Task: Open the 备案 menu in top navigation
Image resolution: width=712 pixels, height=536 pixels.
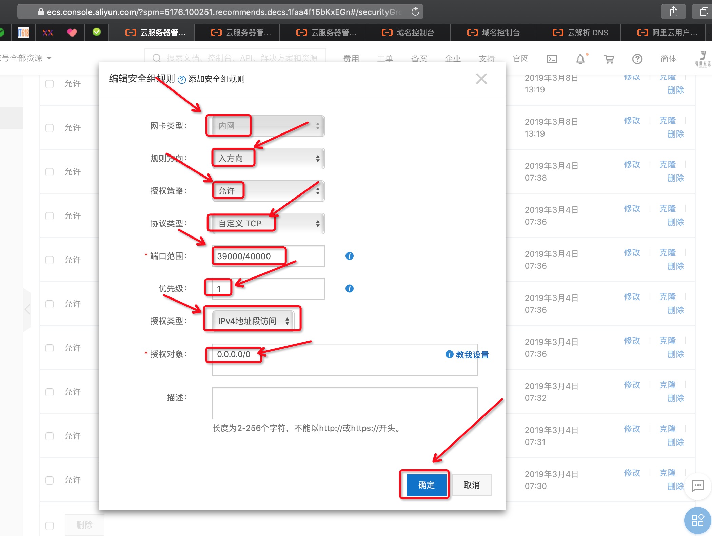Action: [419, 59]
